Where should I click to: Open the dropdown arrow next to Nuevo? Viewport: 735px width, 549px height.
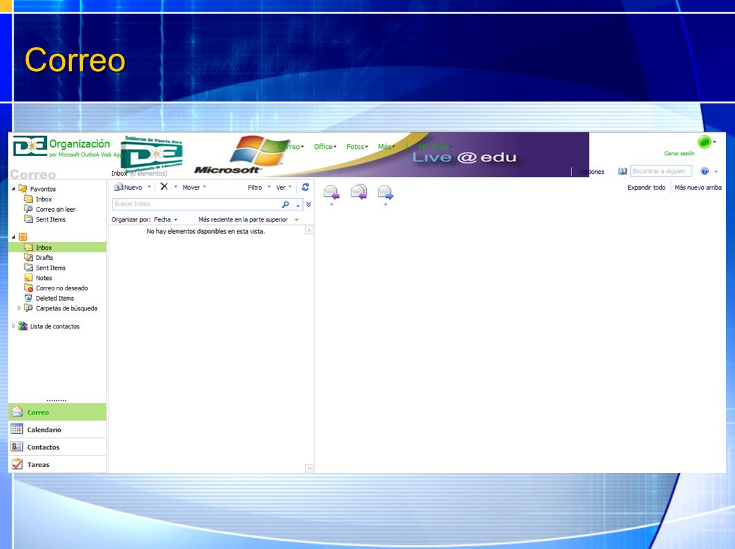coord(149,187)
